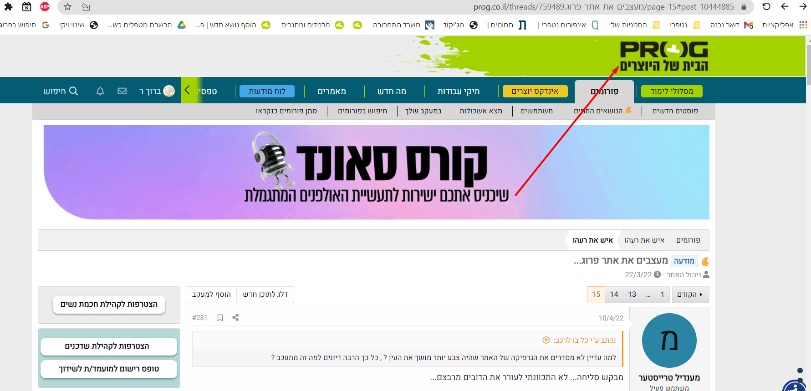The height and width of the screenshot is (391, 811).
Task: Click the page vertical scrollbar
Action: tap(808, 64)
